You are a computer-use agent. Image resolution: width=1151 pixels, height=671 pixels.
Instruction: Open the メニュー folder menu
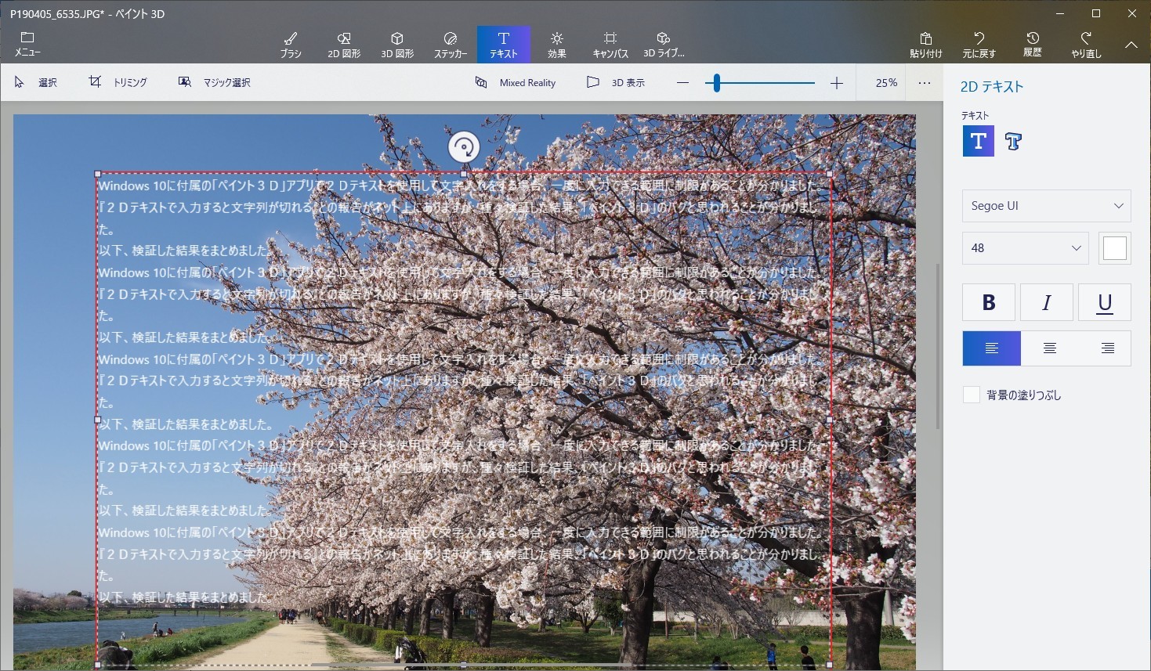click(27, 45)
